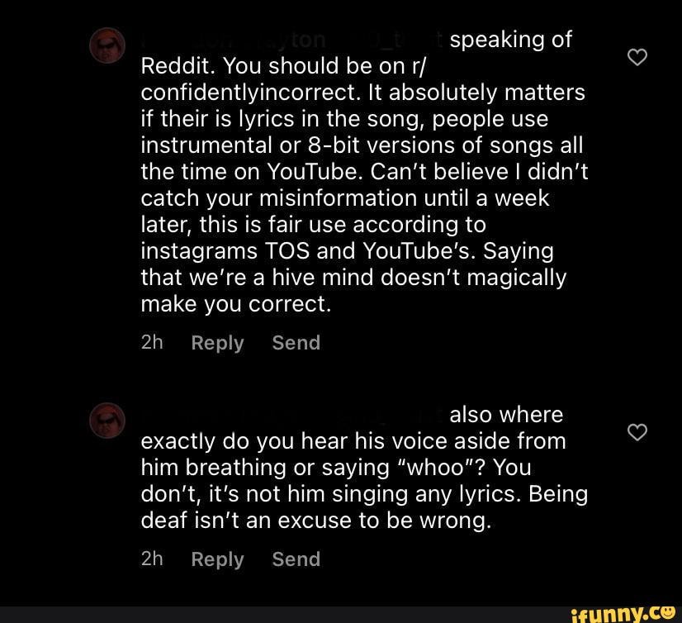Tap the heart beside the "also where exactly" comment
The width and height of the screenshot is (682, 623).
[x=637, y=432]
